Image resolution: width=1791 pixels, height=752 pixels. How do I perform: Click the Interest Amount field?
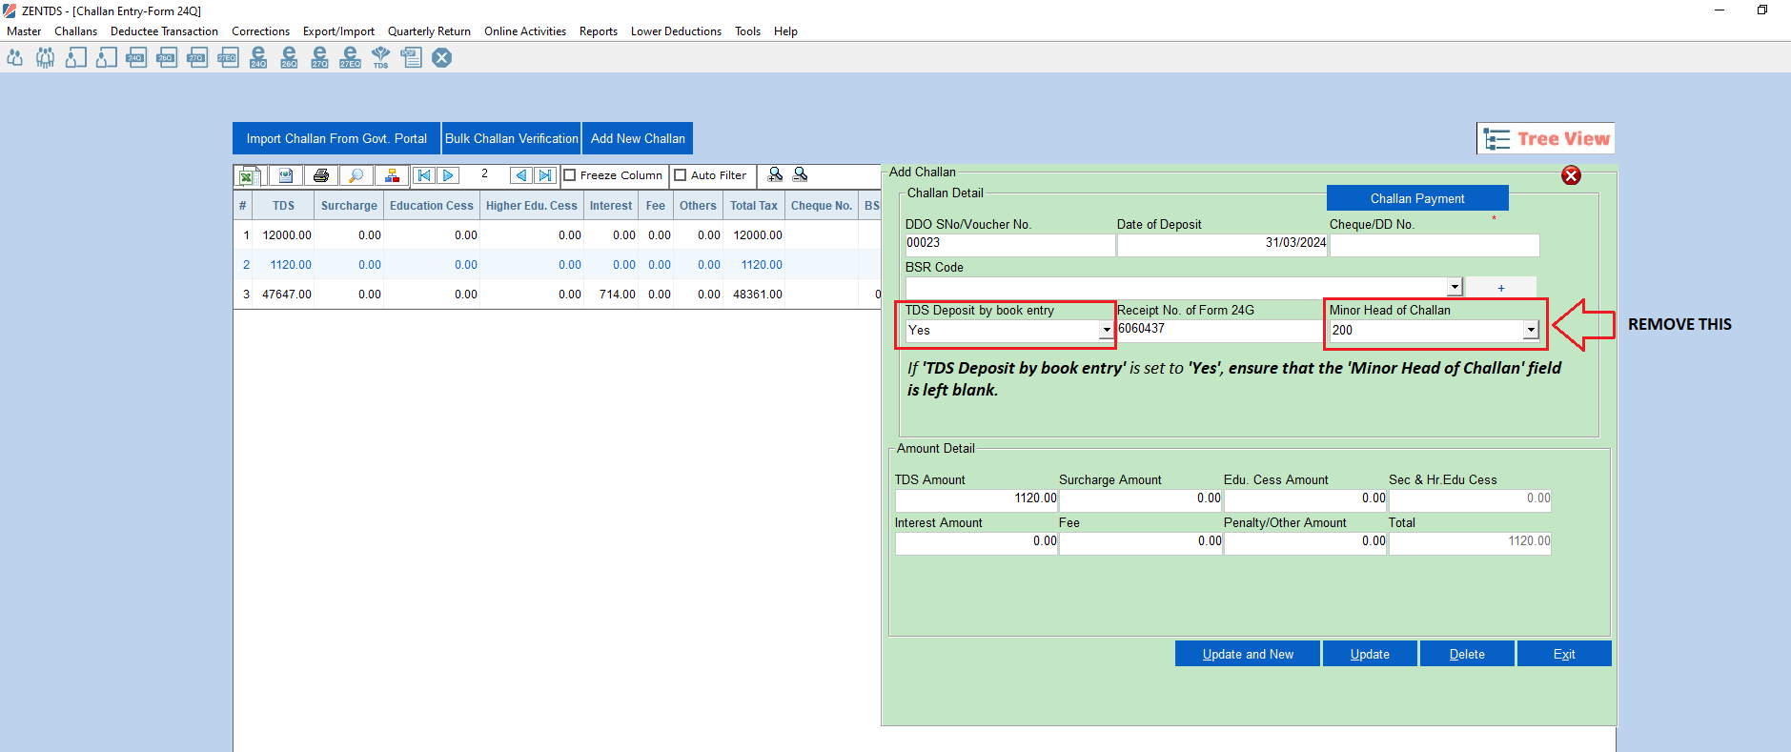(976, 542)
